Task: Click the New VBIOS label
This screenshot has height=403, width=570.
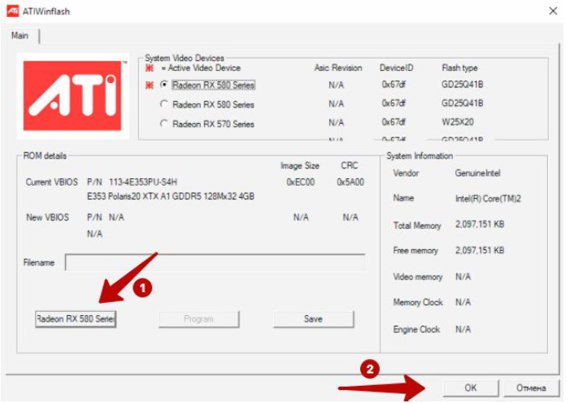Action: click(48, 217)
